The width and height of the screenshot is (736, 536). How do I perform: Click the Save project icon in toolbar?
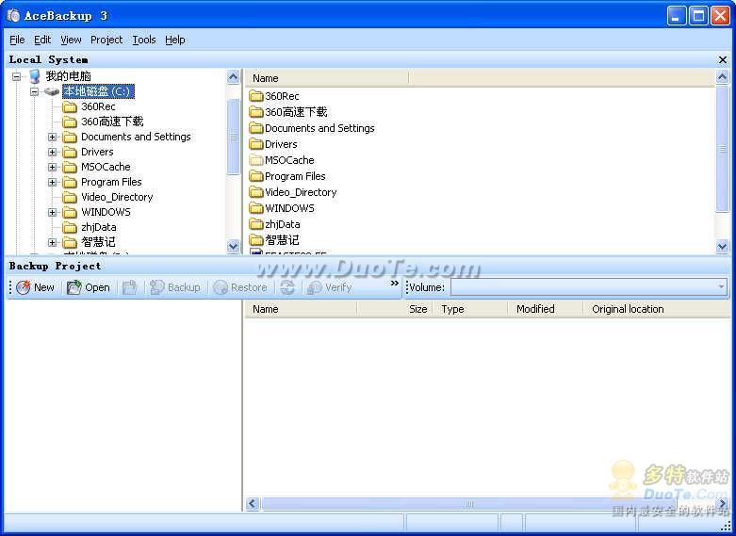tap(129, 287)
